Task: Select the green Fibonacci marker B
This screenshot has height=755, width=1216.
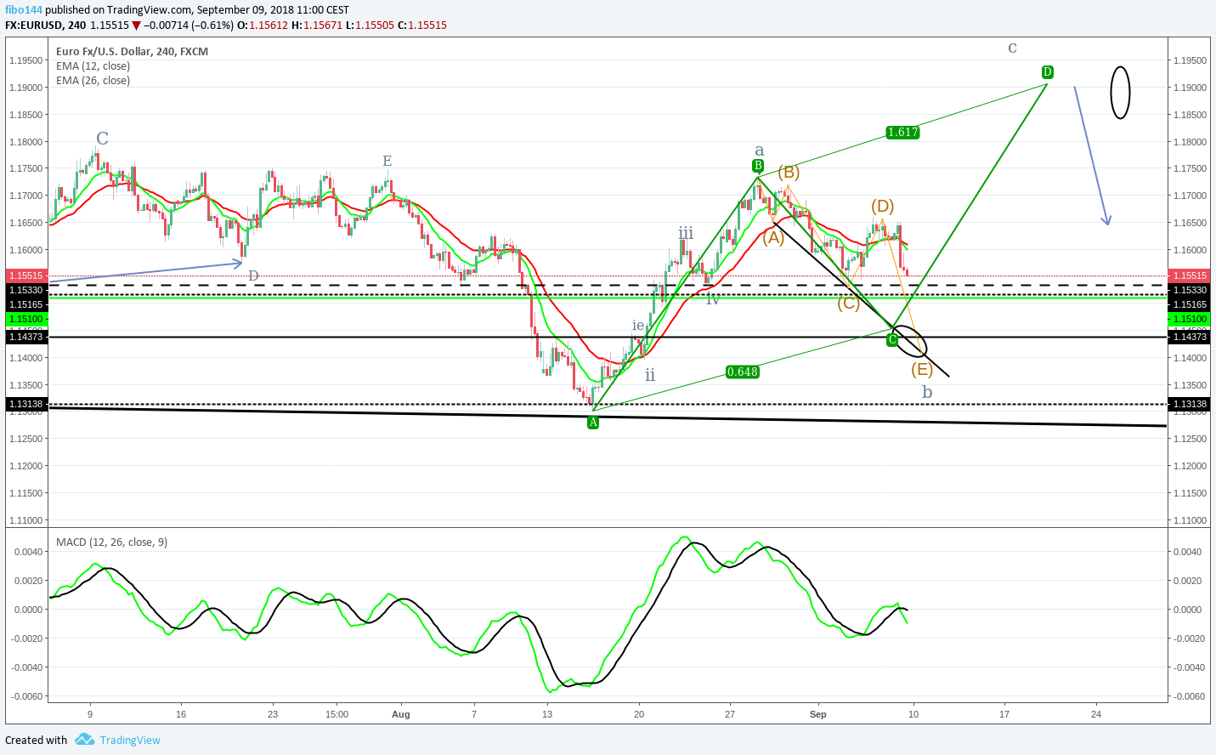Action: [758, 166]
